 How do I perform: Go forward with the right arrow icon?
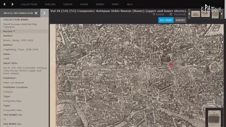13,4
